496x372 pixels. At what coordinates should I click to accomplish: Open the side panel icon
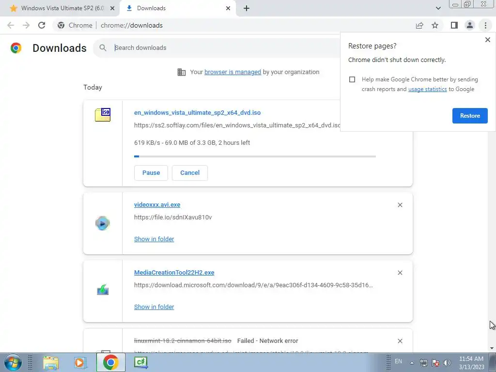point(454,25)
